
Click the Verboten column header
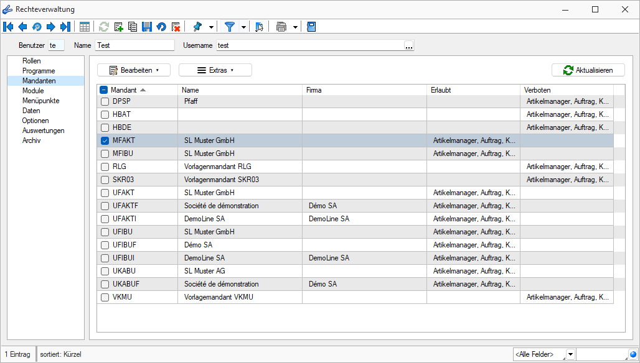[567, 90]
